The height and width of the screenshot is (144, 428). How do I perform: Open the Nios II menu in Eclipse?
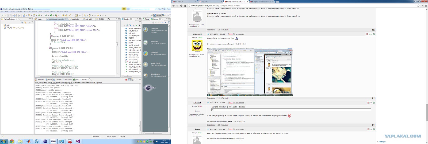click(x=53, y=12)
